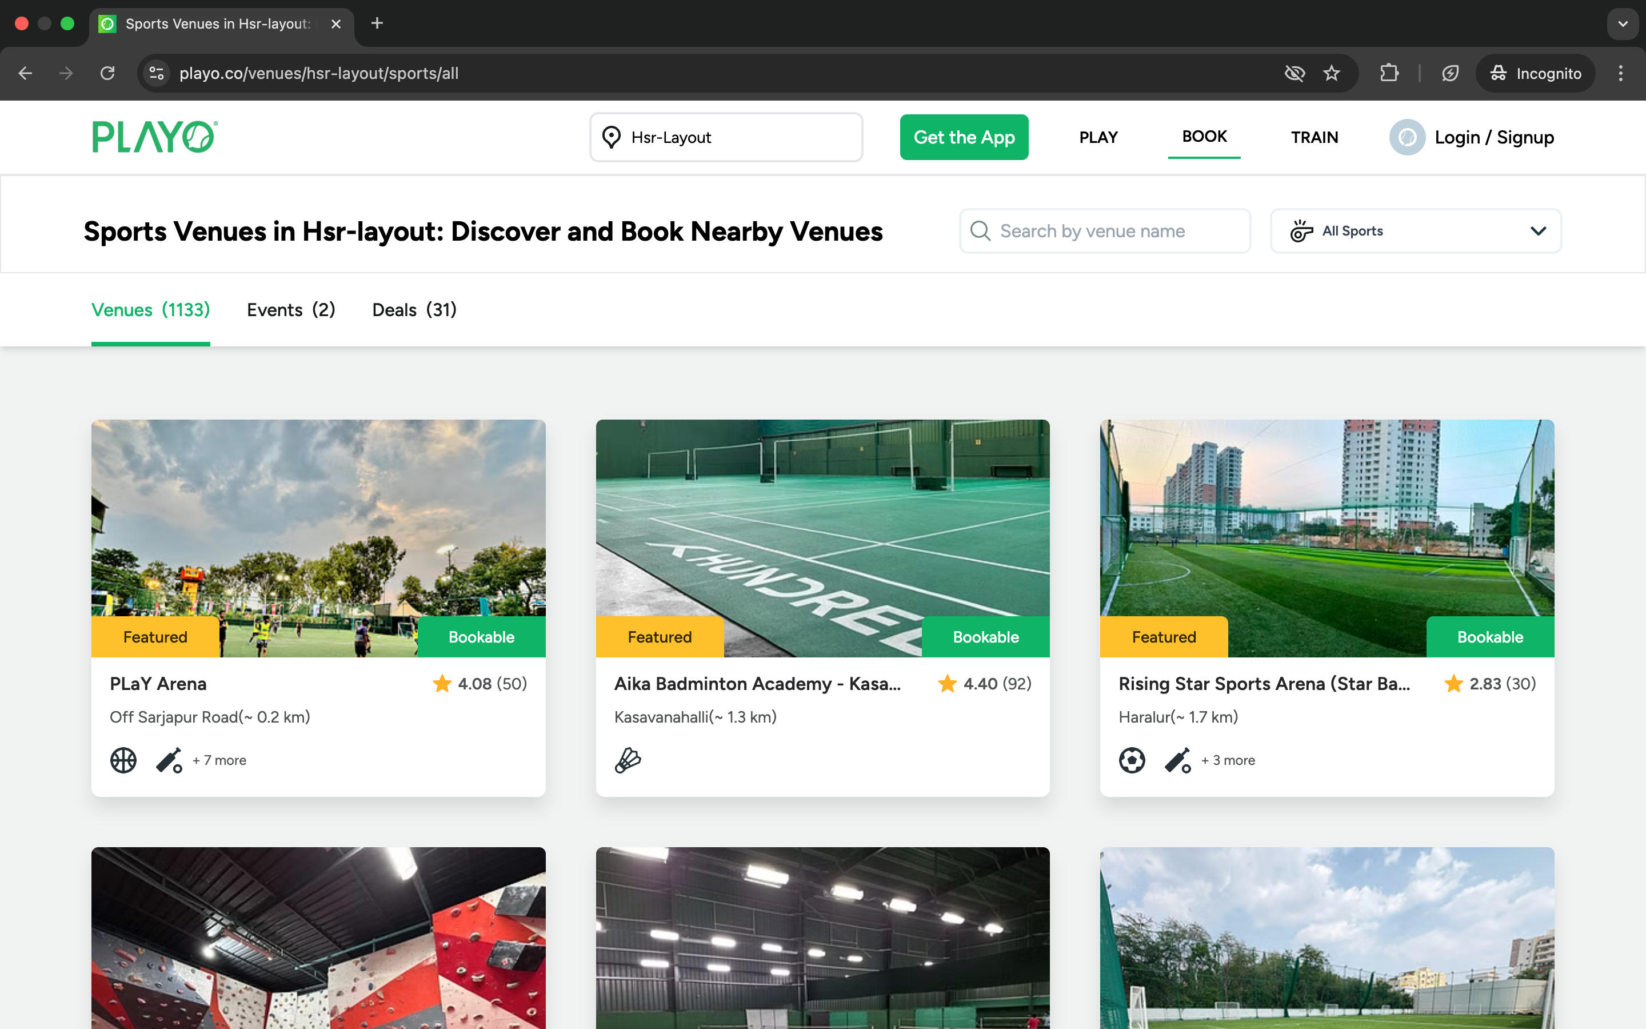Click the Playo logo

click(155, 137)
